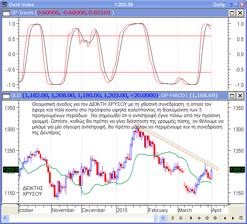This screenshot has width=247, height=224.
Task: Close the GP-Inves indicator pane
Action: (240, 13)
